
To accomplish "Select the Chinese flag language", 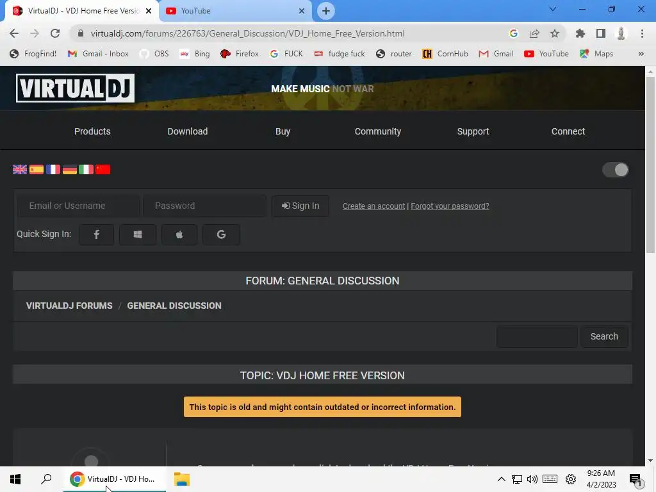I will (103, 169).
